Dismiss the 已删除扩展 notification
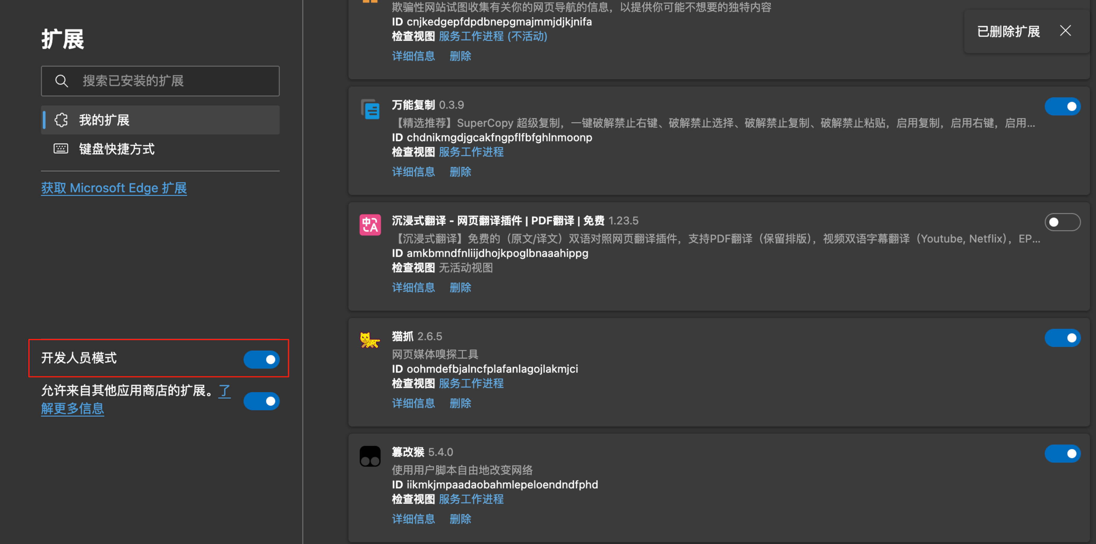The height and width of the screenshot is (544, 1096). [1065, 31]
